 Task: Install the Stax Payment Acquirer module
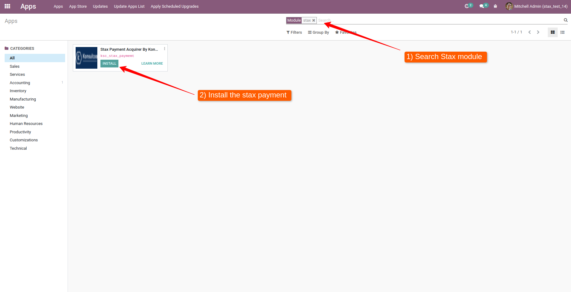[109, 63]
